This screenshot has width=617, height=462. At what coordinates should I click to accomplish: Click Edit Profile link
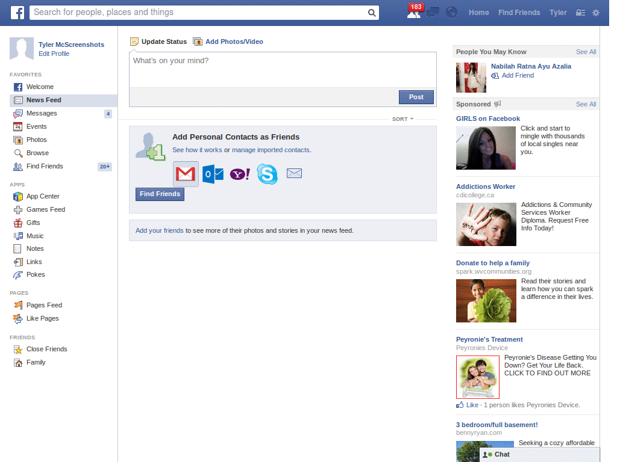54,54
